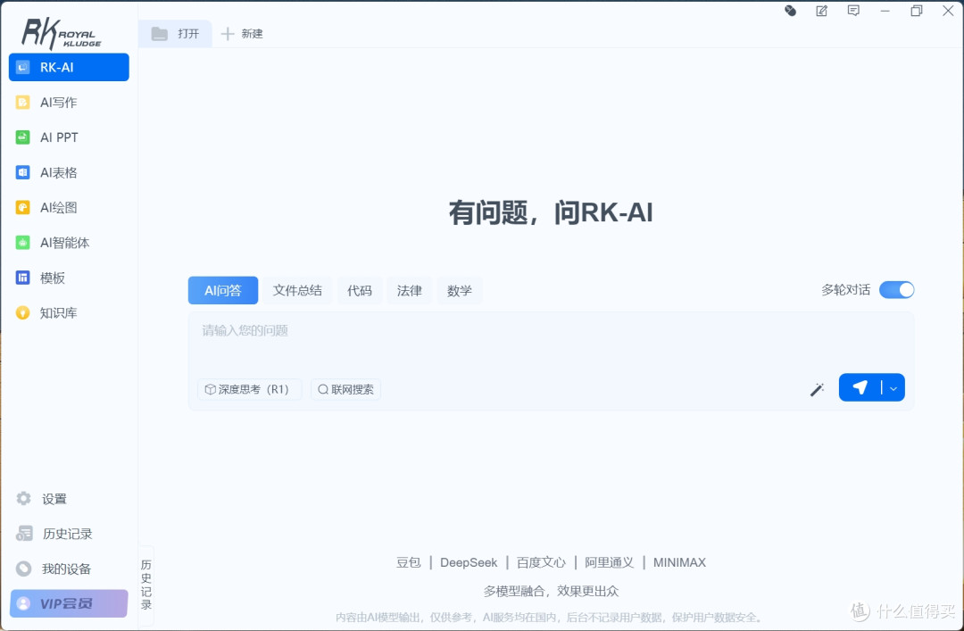Expand the vertical 历史记录 side panel

point(146,585)
